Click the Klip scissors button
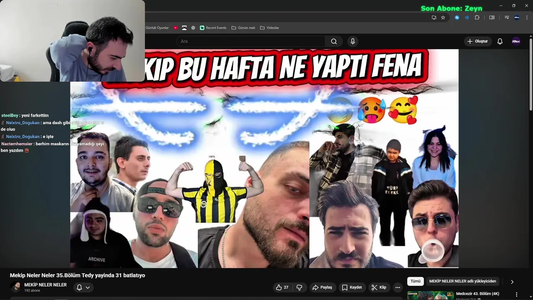 [379, 287]
